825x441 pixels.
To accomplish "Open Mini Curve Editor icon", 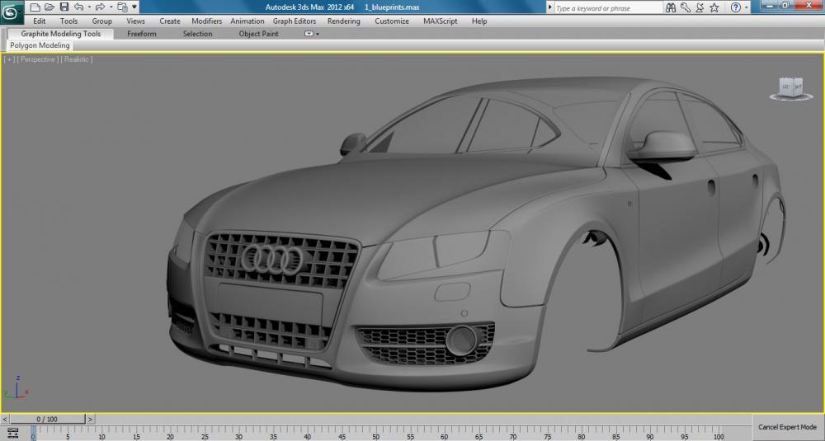I will pyautogui.click(x=12, y=433).
